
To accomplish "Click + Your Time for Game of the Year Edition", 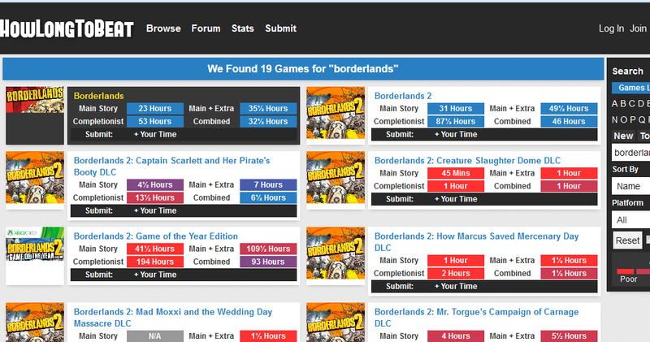I will [x=155, y=275].
